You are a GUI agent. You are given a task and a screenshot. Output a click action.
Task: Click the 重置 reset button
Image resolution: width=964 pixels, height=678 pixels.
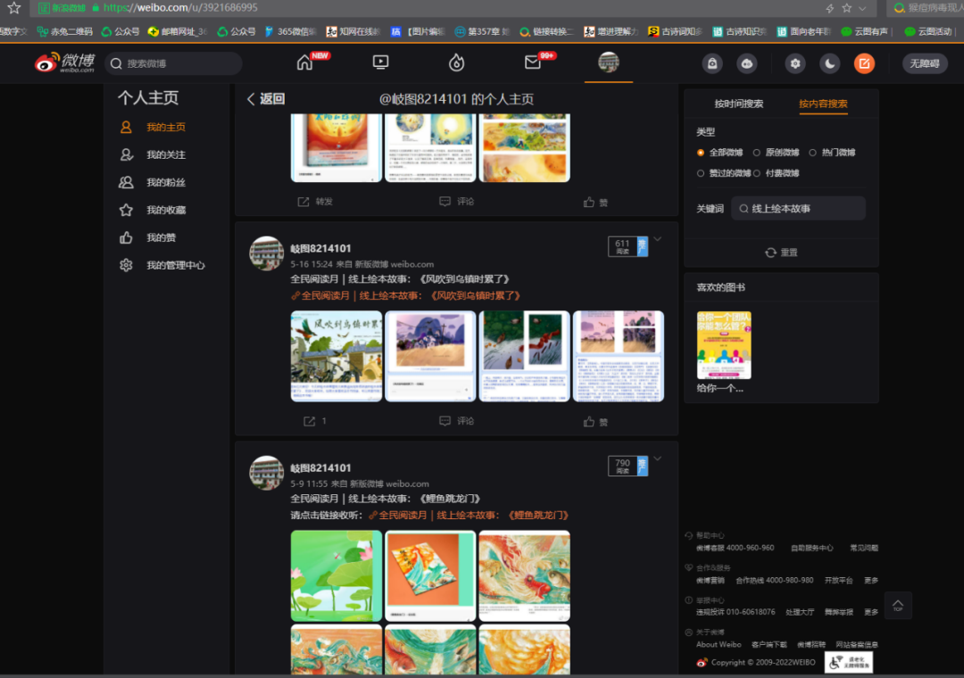(781, 252)
